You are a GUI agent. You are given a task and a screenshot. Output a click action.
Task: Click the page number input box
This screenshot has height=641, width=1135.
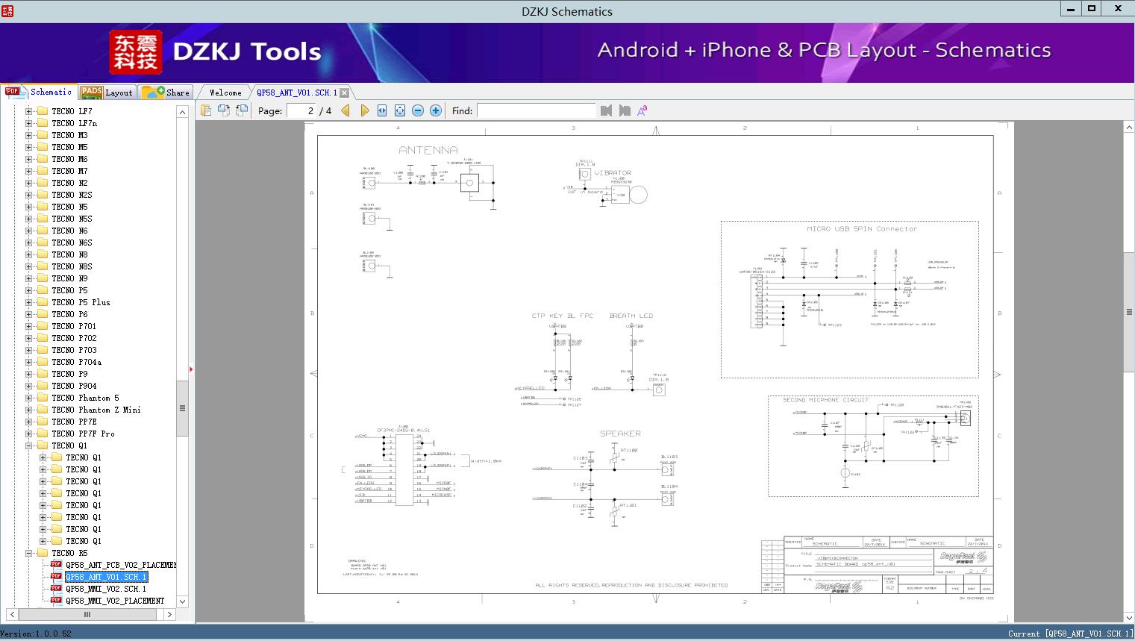point(301,110)
